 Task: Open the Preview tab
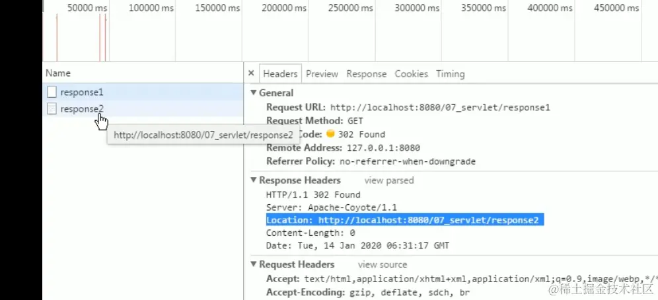[322, 74]
